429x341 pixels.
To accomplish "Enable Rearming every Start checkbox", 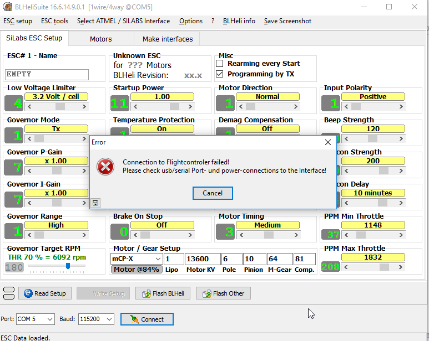I will tap(220, 64).
